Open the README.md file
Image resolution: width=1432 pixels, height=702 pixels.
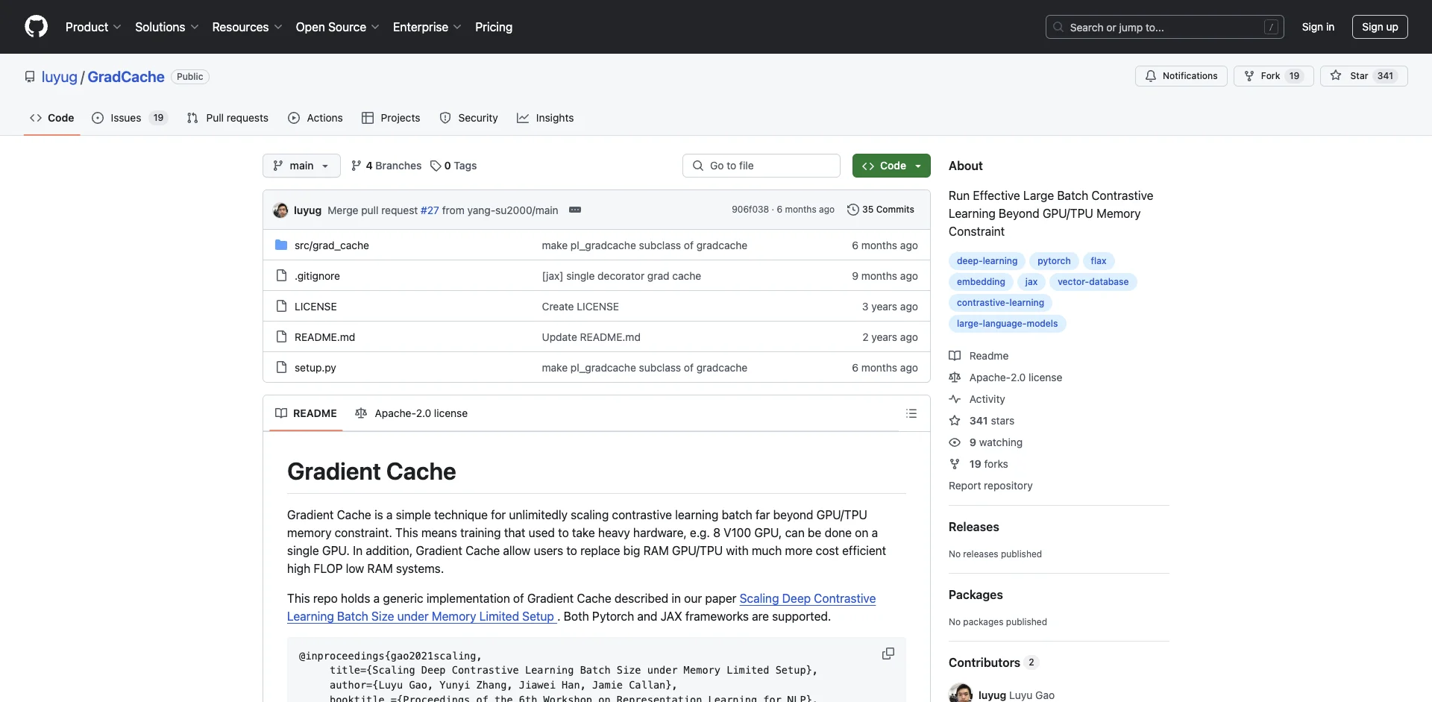pyautogui.click(x=324, y=337)
